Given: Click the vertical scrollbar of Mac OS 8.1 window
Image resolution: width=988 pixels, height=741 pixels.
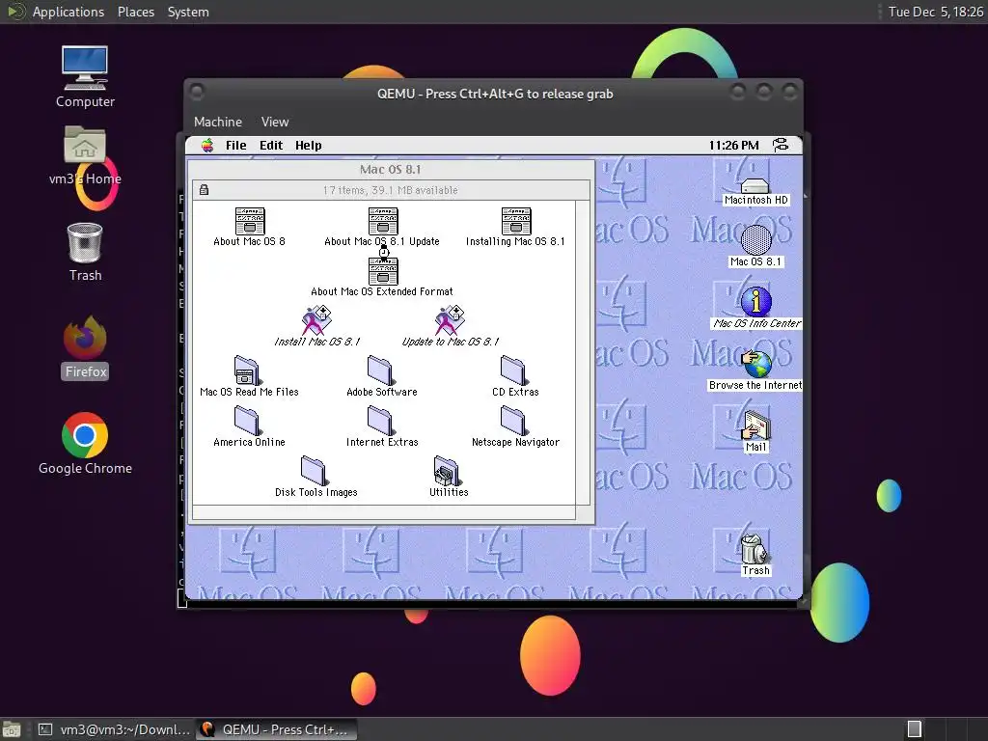Looking at the screenshot, I should (x=583, y=352).
